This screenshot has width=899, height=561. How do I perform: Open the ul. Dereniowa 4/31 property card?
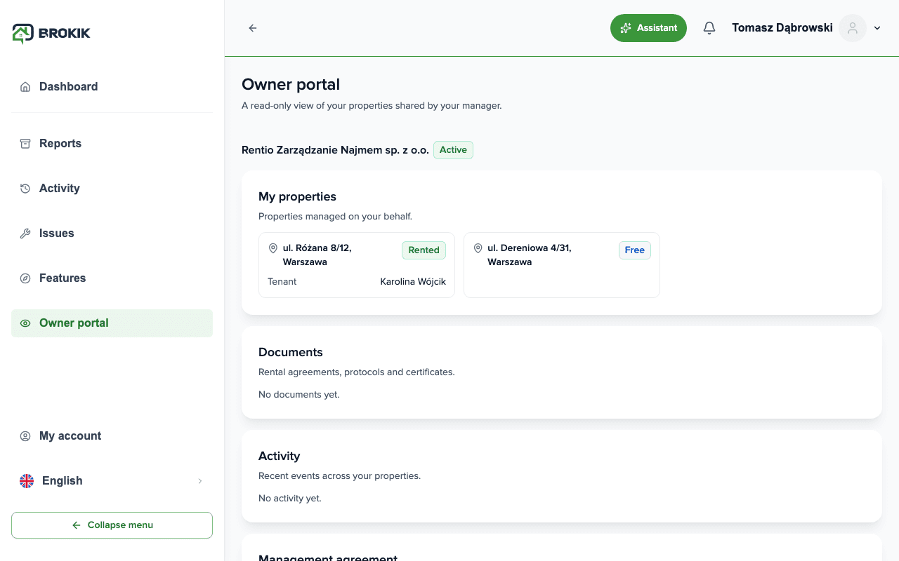click(562, 265)
